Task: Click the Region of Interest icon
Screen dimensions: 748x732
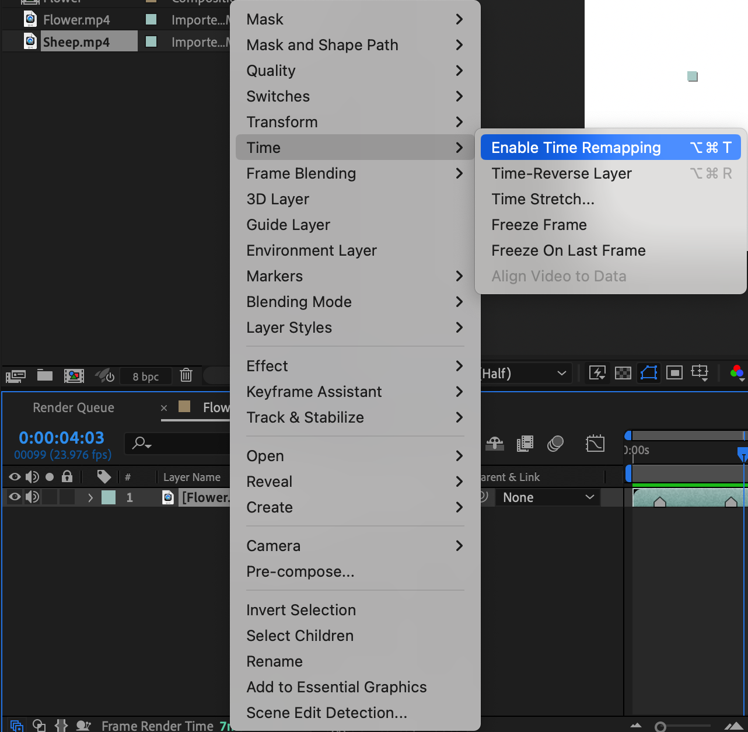Action: [x=674, y=372]
